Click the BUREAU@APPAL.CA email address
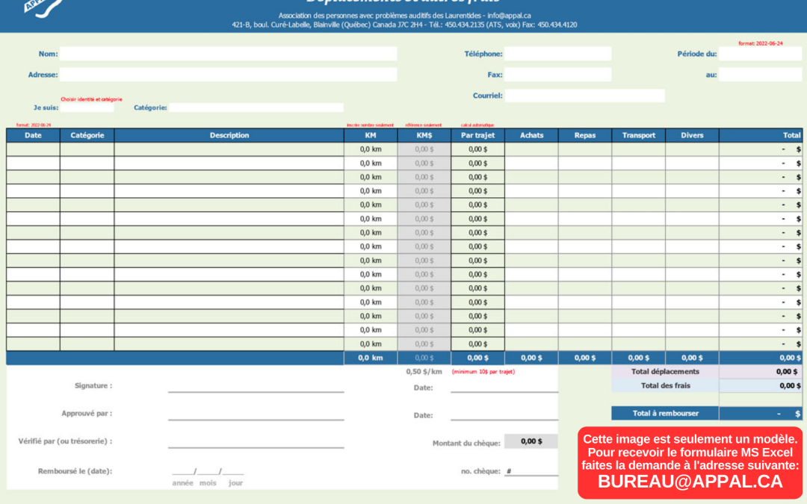 [690, 482]
